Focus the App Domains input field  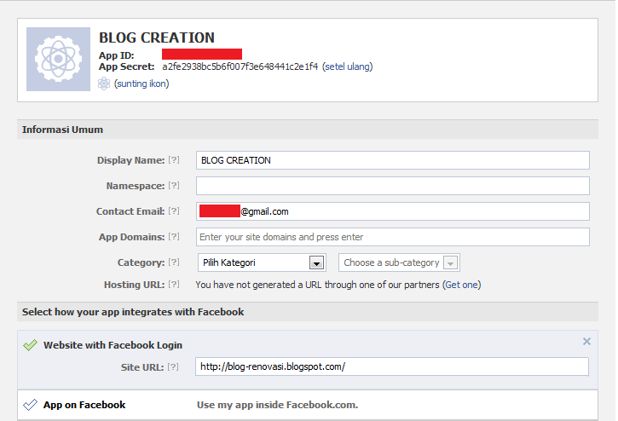pos(393,237)
